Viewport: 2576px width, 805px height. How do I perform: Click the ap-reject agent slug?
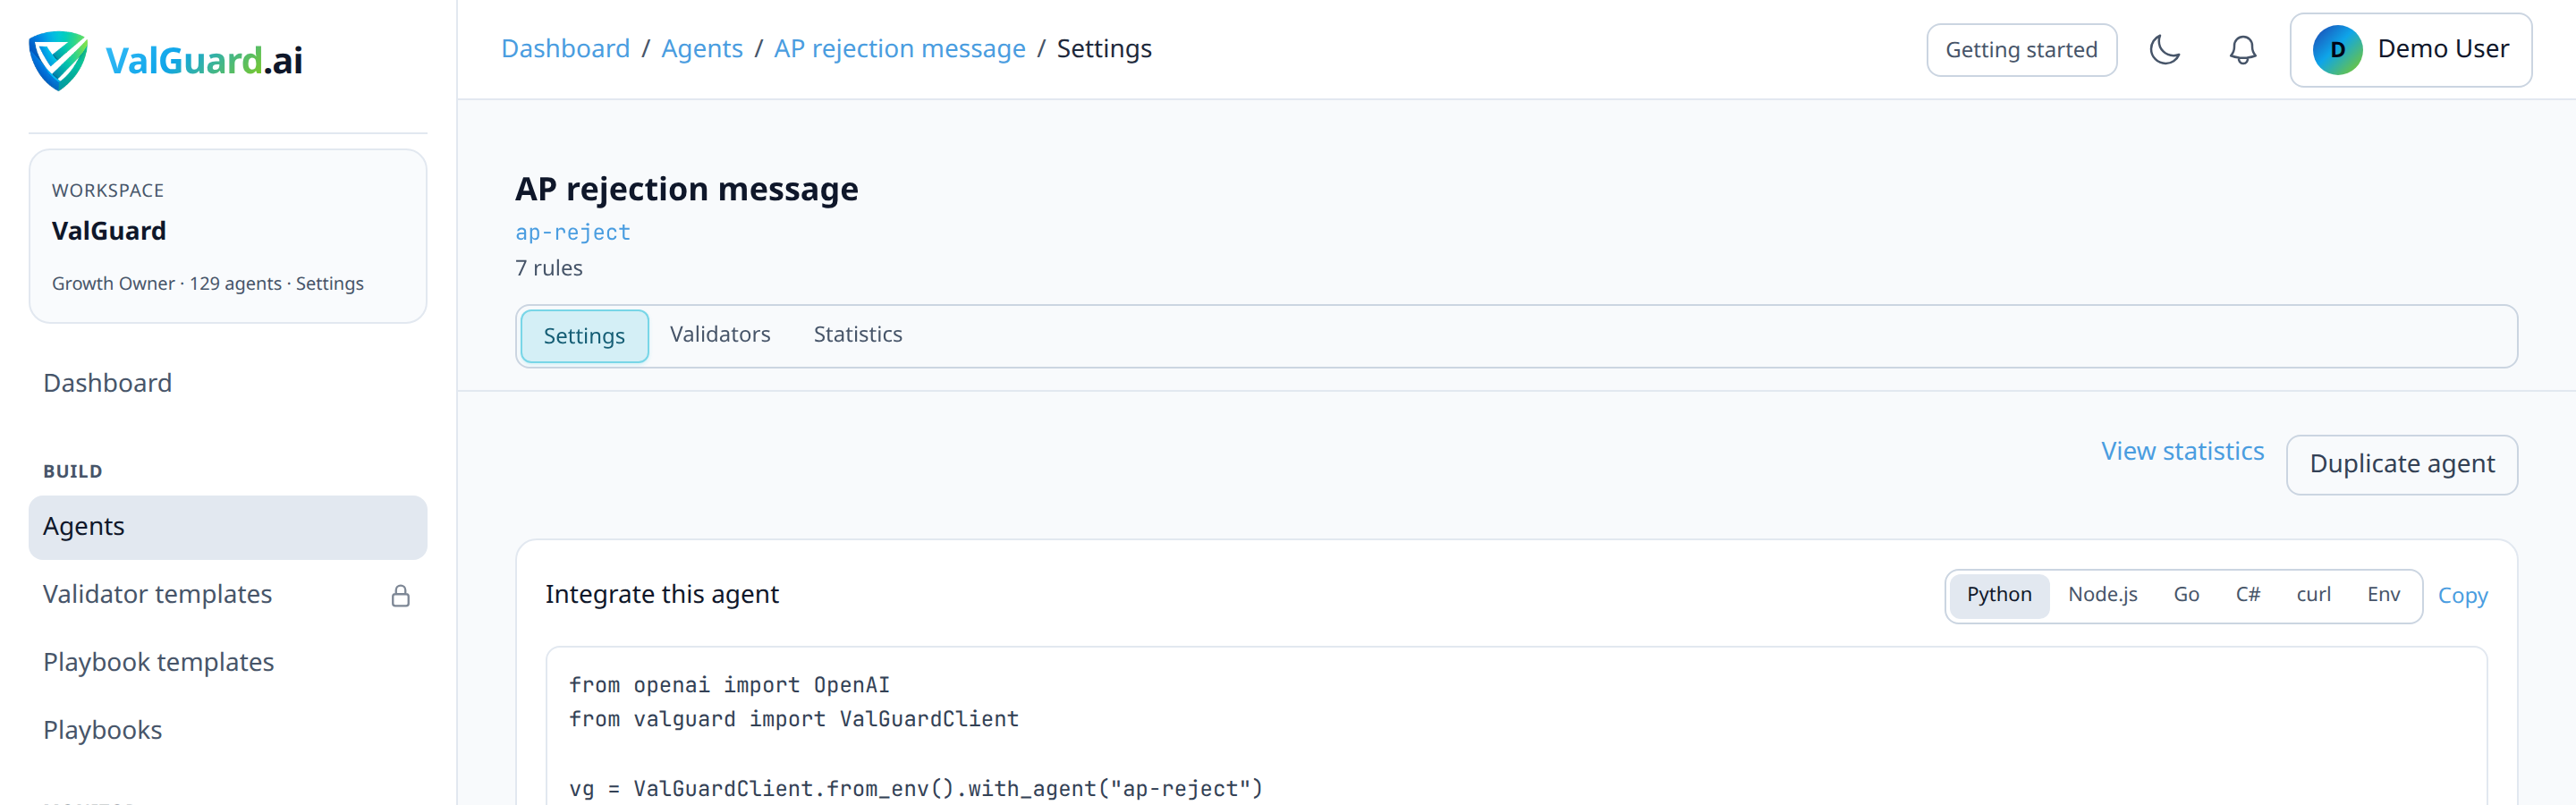point(572,232)
